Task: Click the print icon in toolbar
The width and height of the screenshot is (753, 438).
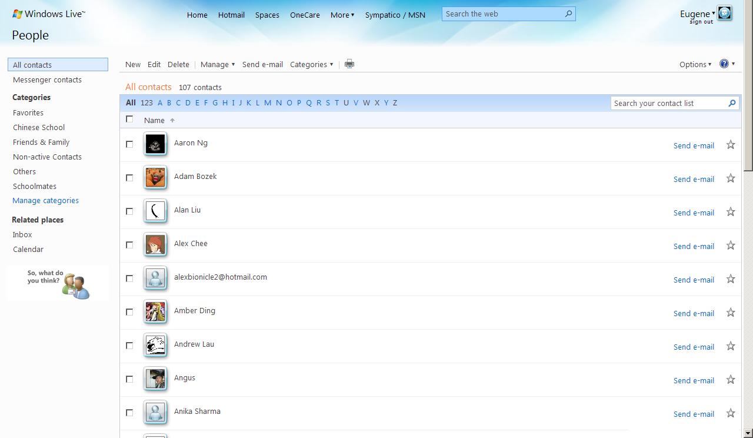Action: [x=349, y=64]
